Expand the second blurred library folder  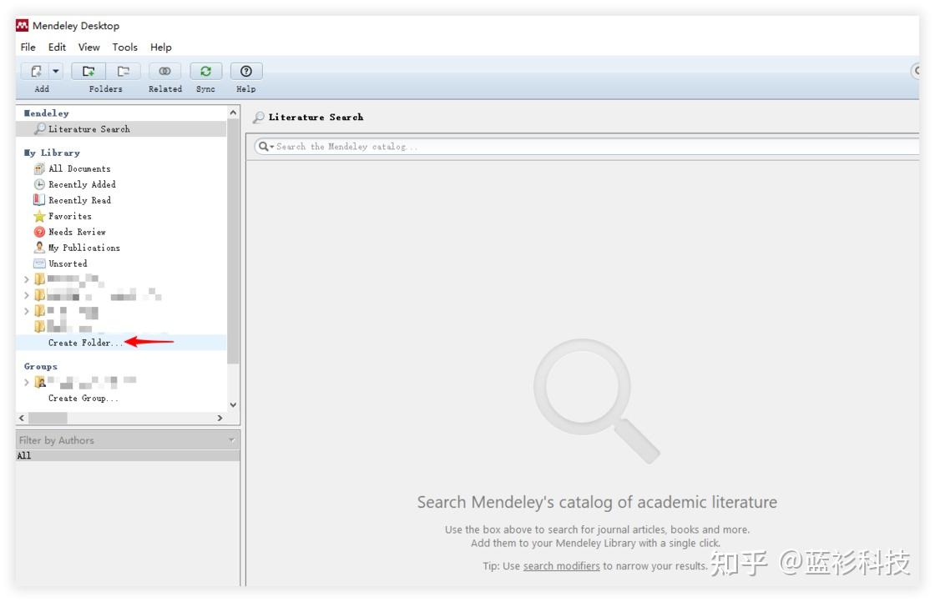[26, 295]
